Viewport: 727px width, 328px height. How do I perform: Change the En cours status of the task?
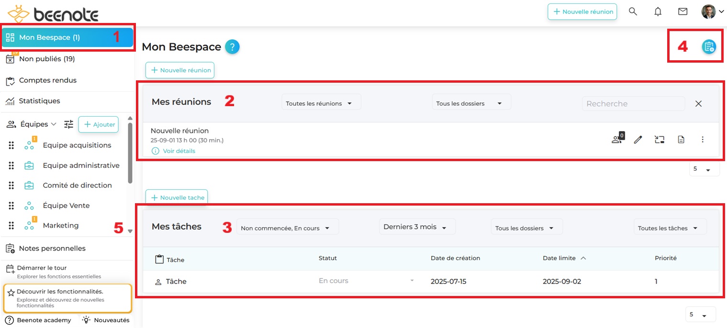point(367,281)
